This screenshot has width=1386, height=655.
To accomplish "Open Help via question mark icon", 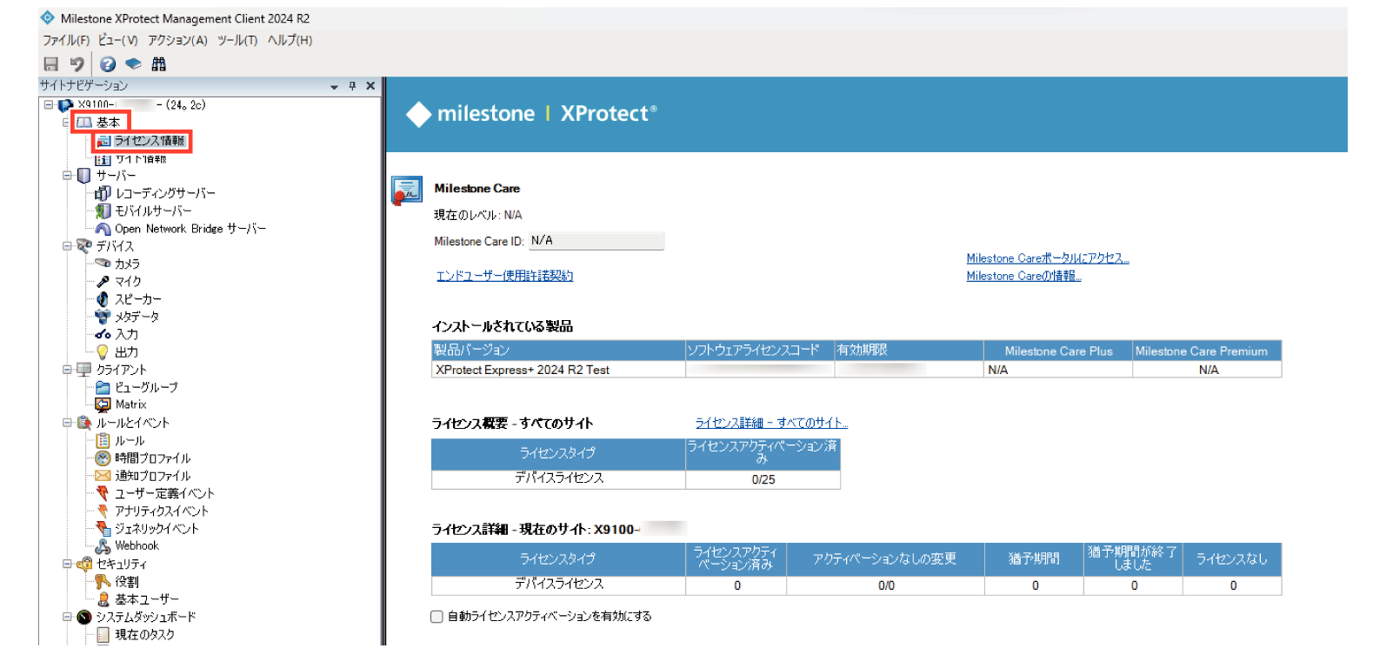I will [x=108, y=63].
